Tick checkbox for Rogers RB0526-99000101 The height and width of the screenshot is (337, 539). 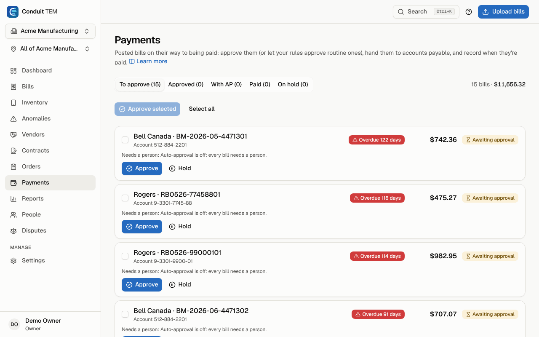coord(125,256)
